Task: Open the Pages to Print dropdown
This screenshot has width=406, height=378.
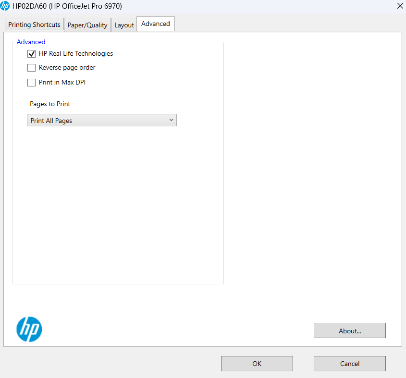Action: point(102,120)
